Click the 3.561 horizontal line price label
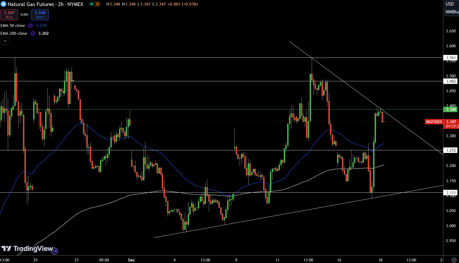Viewport: 459px width, 263px height. (x=451, y=58)
